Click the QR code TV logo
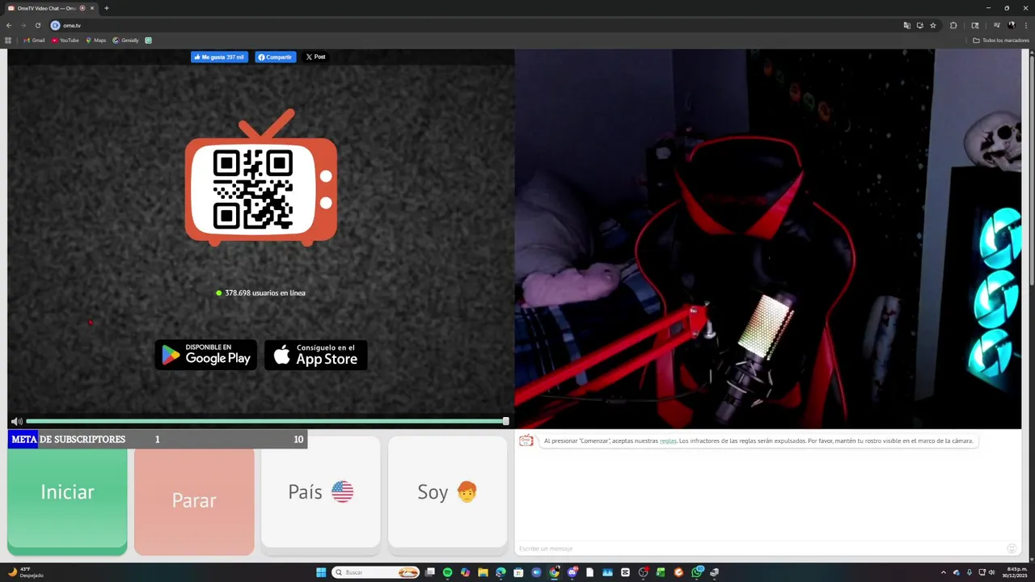The image size is (1035, 582). tap(260, 179)
